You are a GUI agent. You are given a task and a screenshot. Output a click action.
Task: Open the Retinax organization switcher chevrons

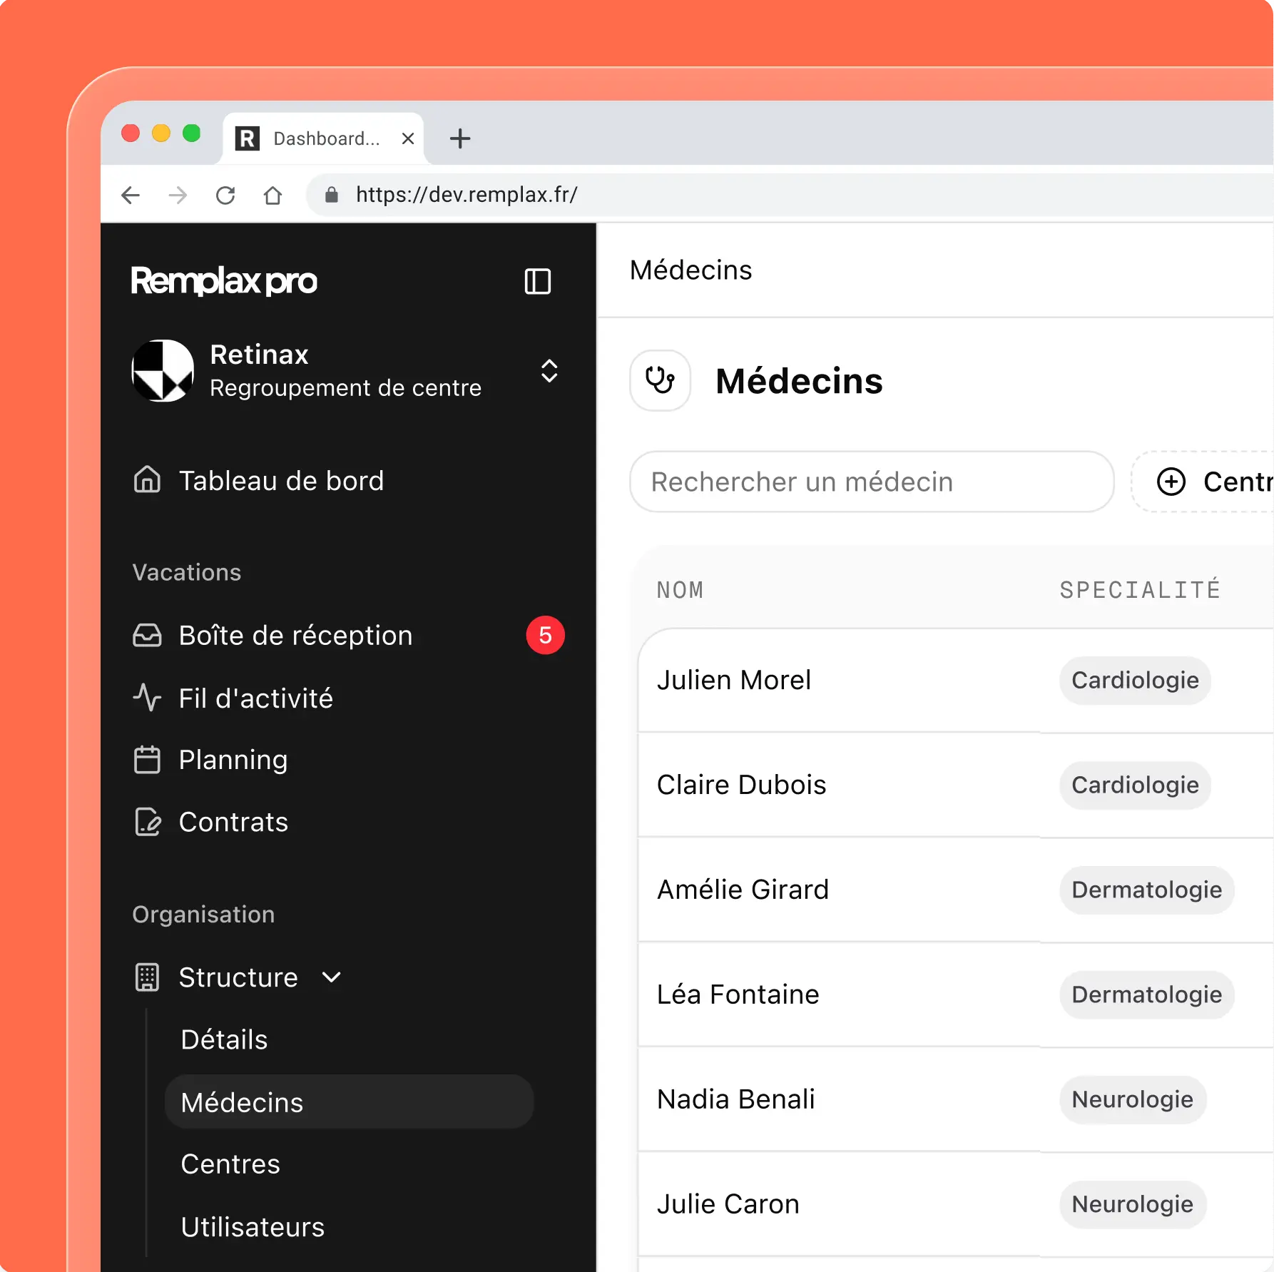click(549, 371)
